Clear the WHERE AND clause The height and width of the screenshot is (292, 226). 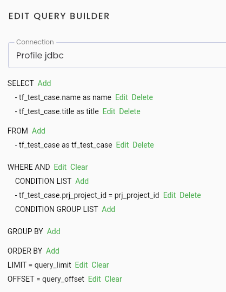(x=79, y=167)
